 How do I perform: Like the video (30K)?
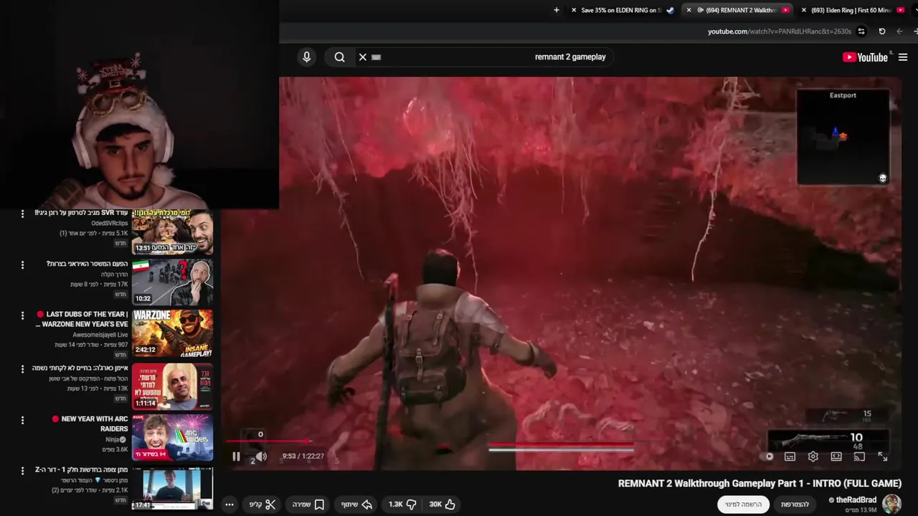[443, 505]
